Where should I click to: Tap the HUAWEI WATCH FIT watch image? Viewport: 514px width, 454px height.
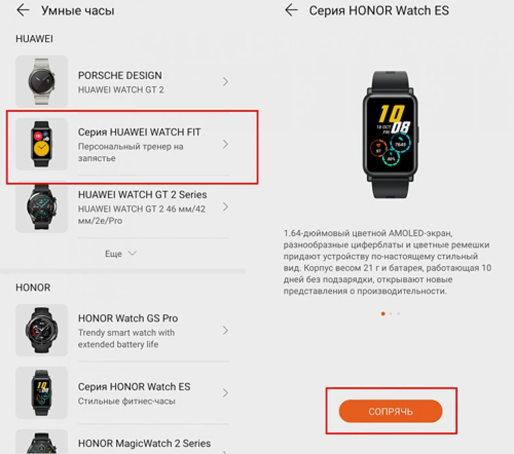click(41, 144)
